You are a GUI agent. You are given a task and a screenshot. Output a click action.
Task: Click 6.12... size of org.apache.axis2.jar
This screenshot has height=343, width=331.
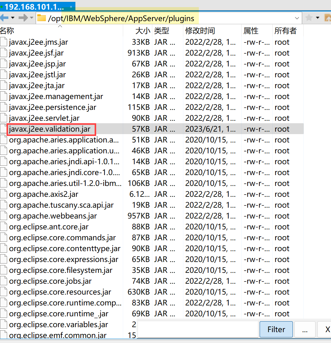pyautogui.click(x=140, y=194)
